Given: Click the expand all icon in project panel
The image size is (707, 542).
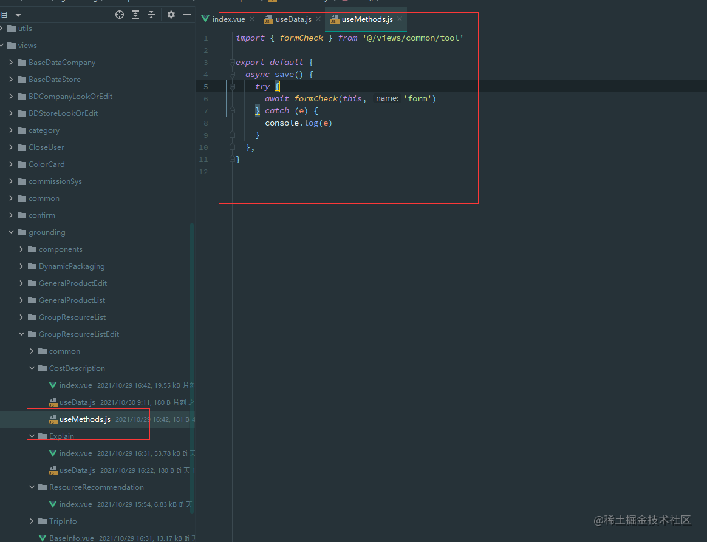Looking at the screenshot, I should point(135,15).
